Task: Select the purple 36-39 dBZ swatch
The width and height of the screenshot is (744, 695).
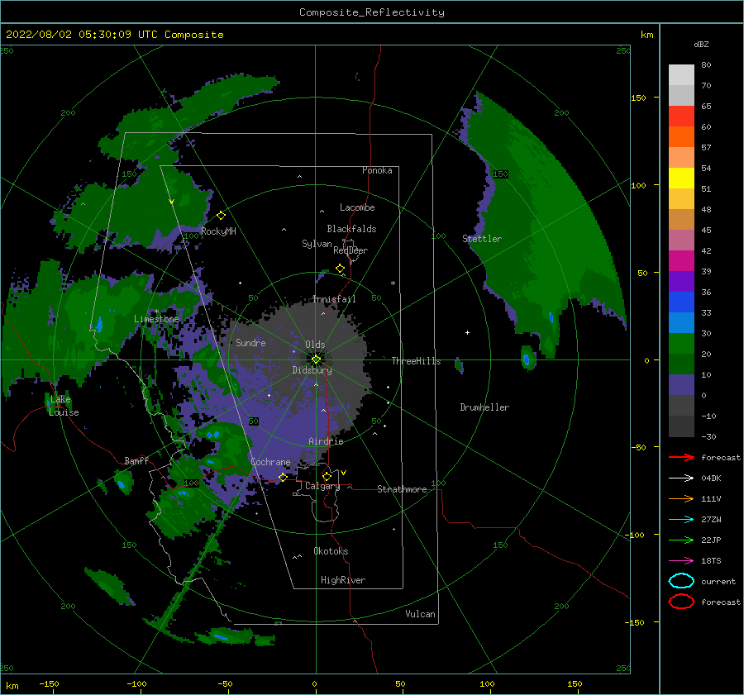Action: click(x=681, y=281)
